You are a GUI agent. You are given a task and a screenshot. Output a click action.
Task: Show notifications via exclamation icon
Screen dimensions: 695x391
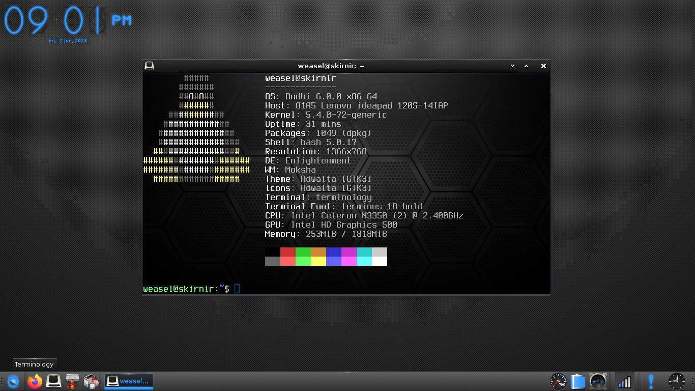(x=651, y=381)
